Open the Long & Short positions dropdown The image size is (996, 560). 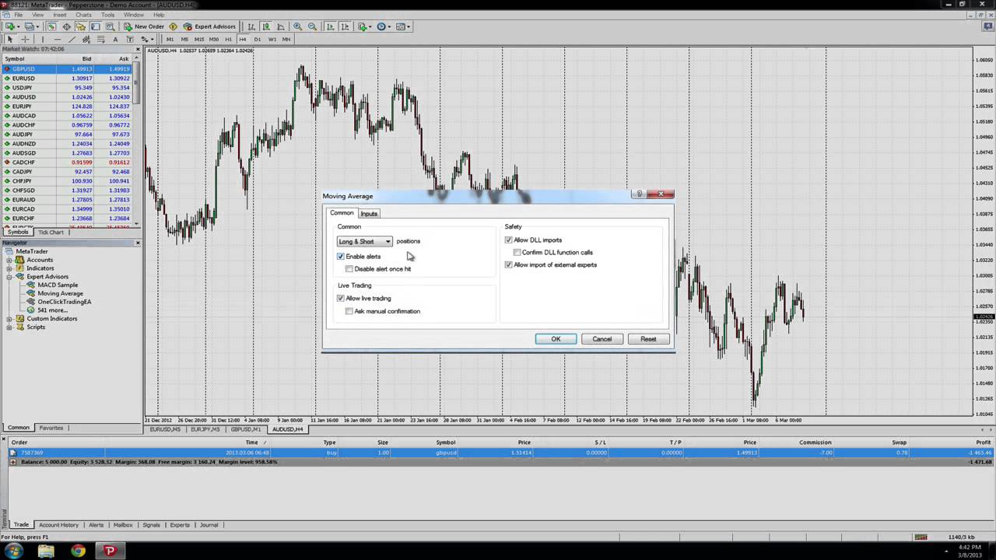pyautogui.click(x=364, y=241)
